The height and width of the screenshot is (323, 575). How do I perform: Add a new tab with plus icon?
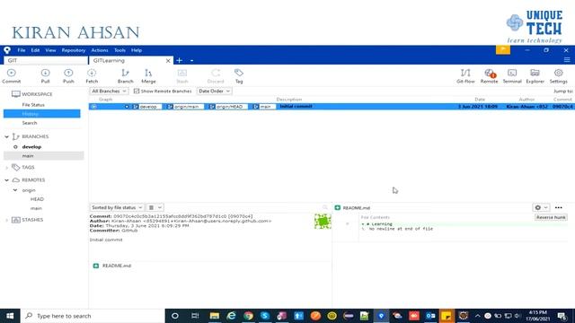[x=180, y=60]
